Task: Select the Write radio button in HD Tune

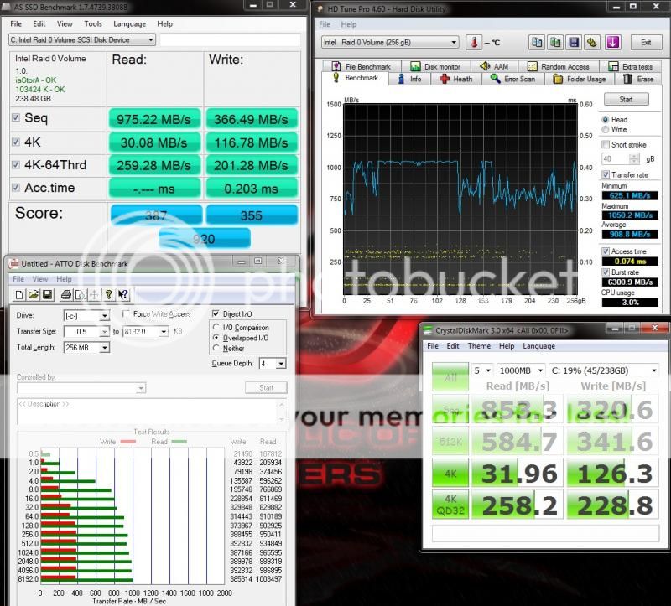Action: pos(606,130)
